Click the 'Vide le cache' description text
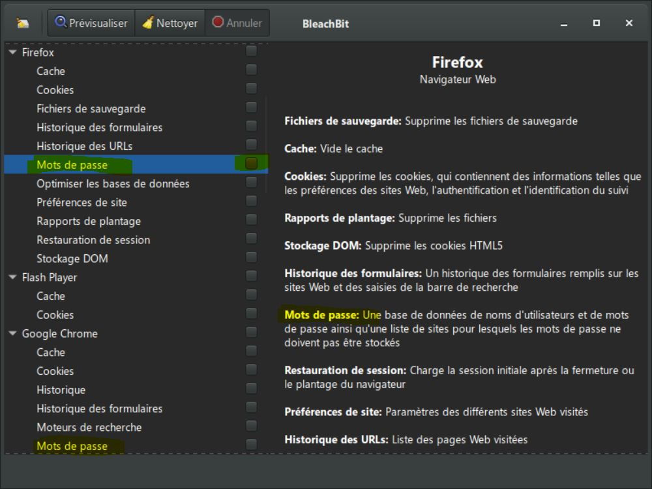Screen dimensions: 652x489 pos(351,149)
